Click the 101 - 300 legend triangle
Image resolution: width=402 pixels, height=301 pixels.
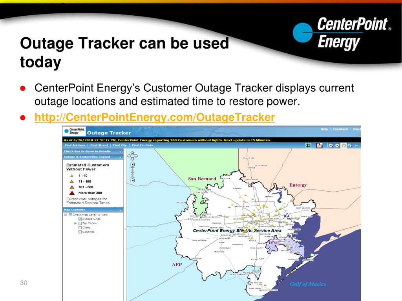point(72,187)
